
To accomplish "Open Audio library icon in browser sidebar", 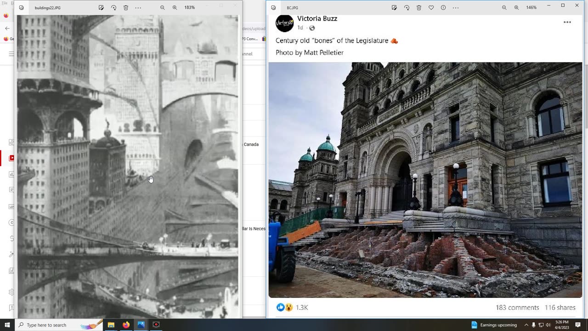I will coord(11,270).
